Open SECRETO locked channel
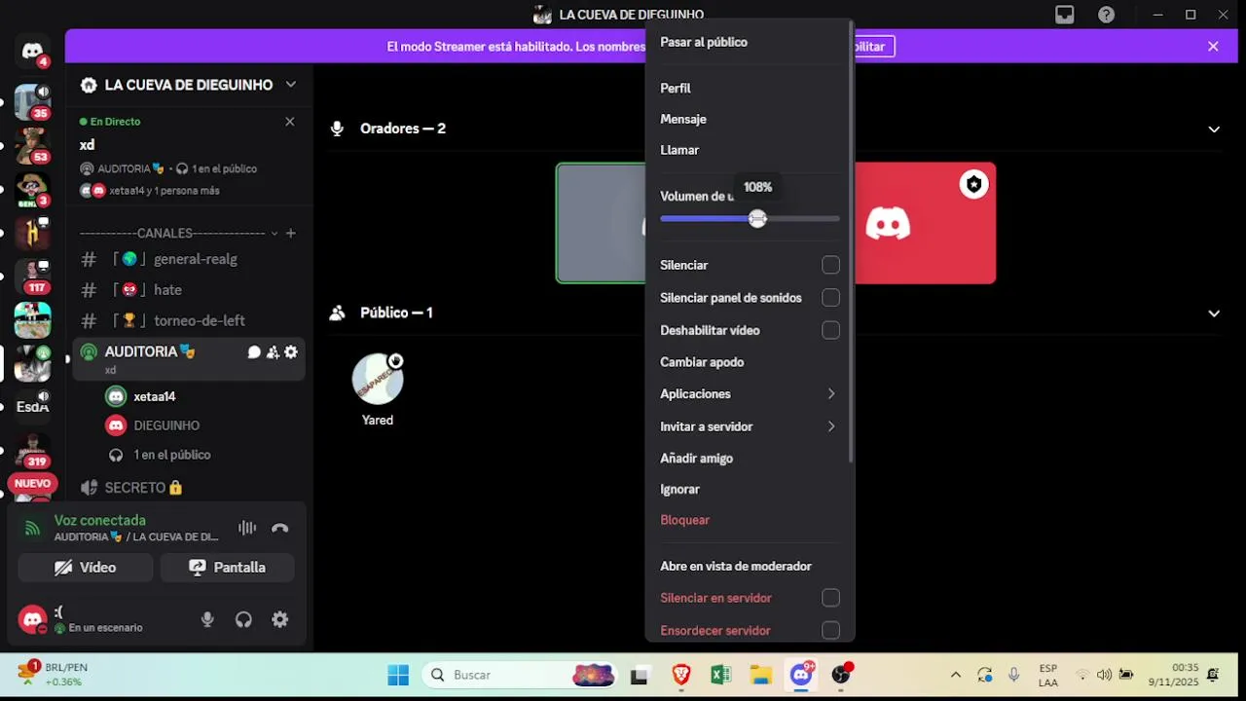This screenshot has width=1246, height=701. pos(189,488)
